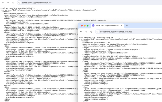Maximize front window with green button
Viewport: 162px width, 102px height.
tap(87, 25)
